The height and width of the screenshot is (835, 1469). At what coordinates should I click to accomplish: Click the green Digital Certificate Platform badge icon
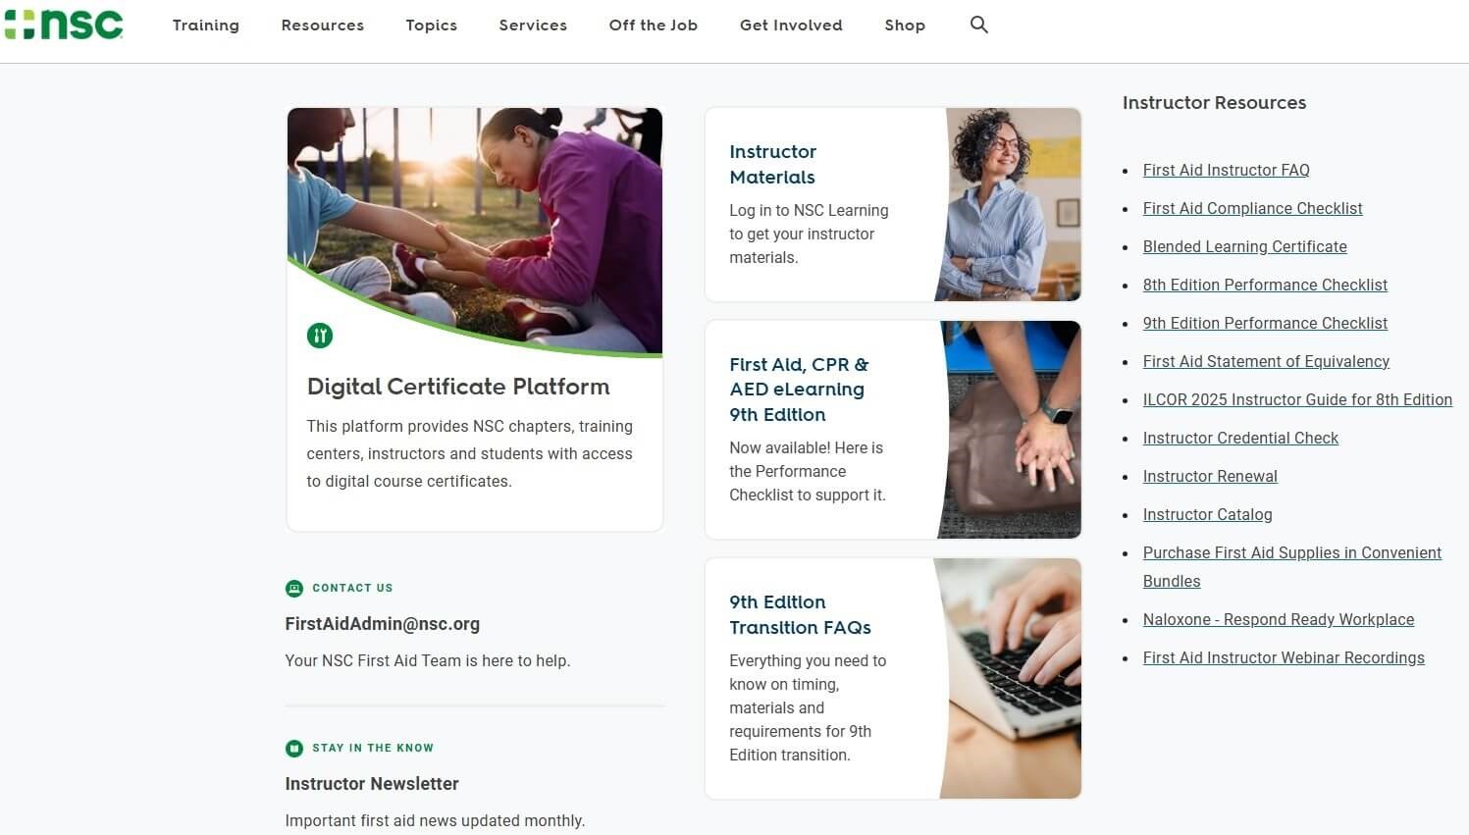tap(320, 336)
